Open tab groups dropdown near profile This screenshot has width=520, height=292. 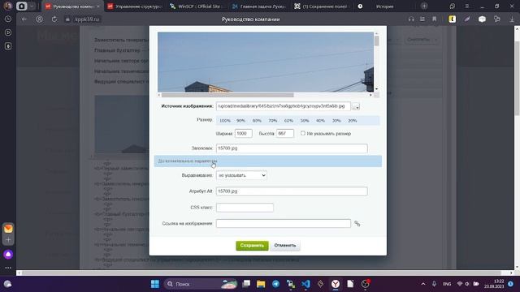click(x=32, y=6)
